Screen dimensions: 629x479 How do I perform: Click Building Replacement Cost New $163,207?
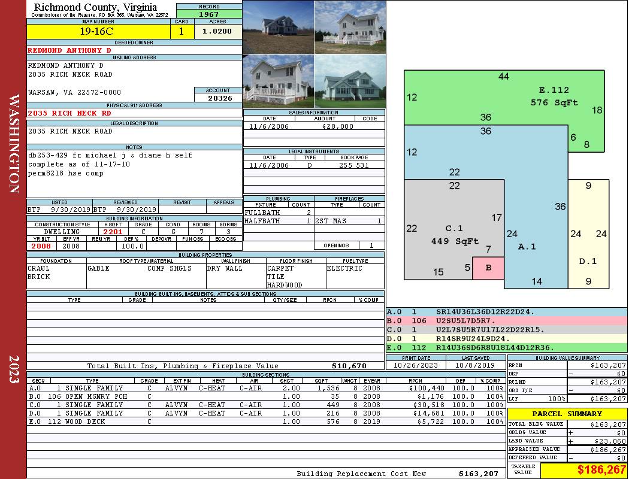478,474
